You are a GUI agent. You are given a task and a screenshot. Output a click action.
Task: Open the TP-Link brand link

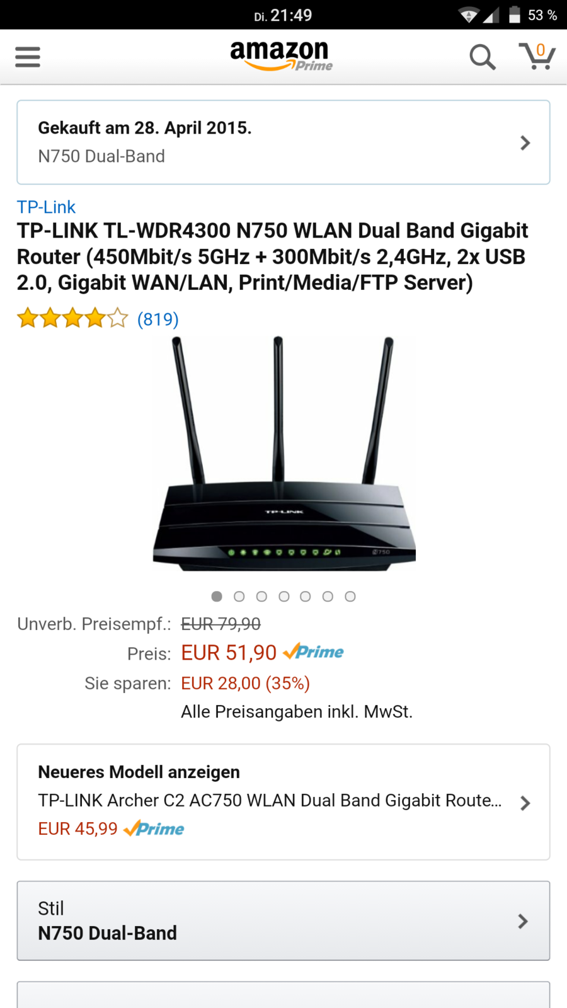[46, 207]
